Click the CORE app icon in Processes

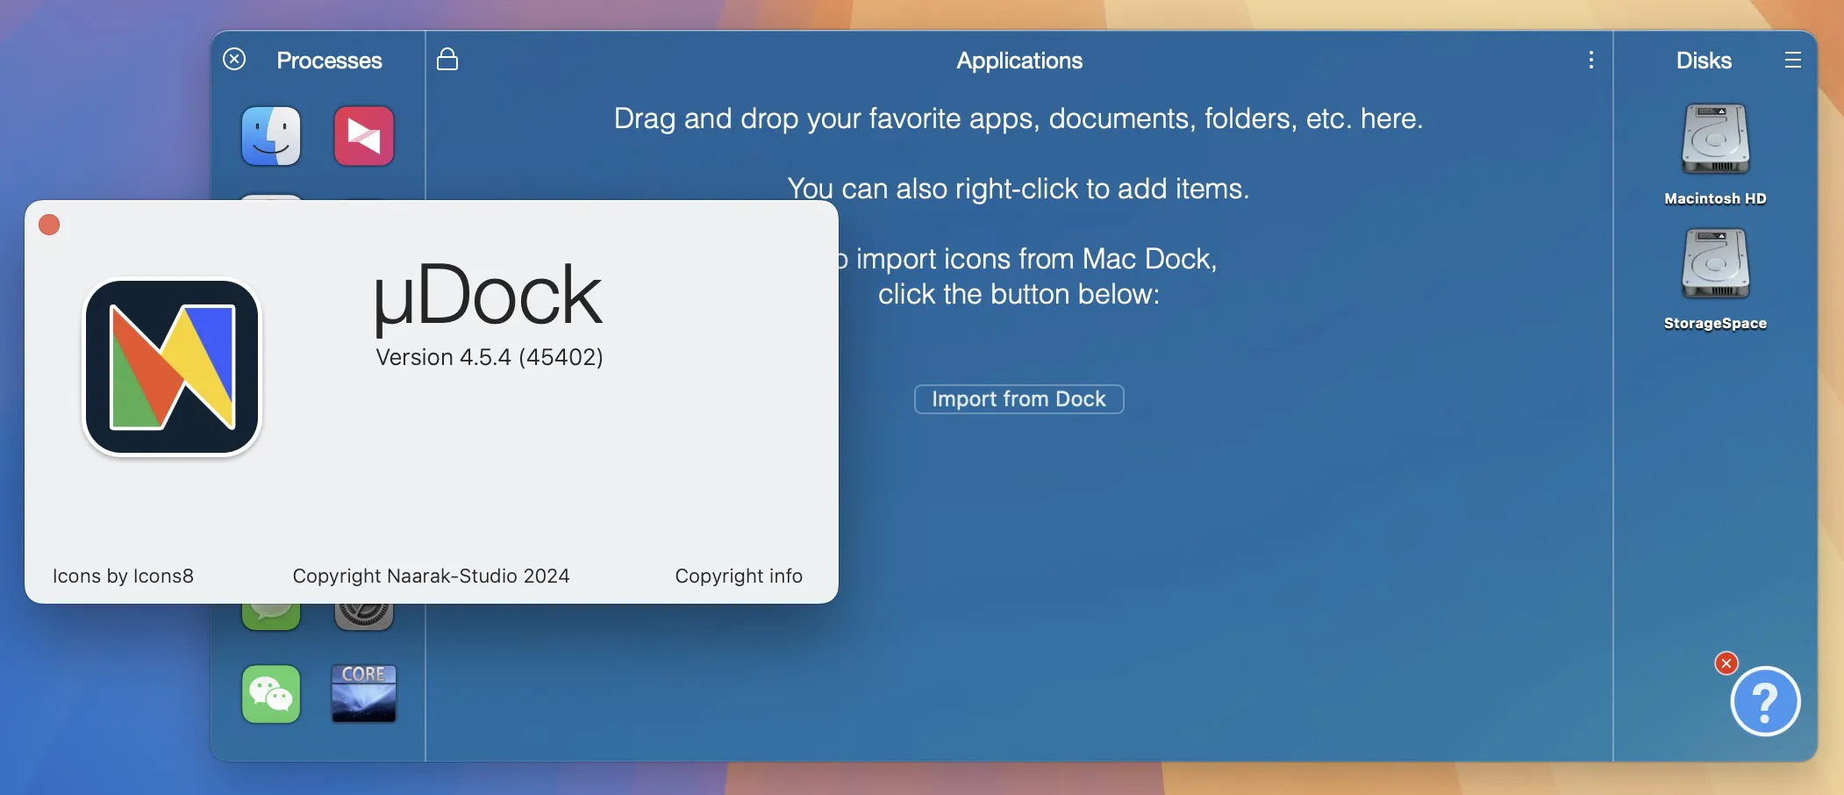point(364,693)
